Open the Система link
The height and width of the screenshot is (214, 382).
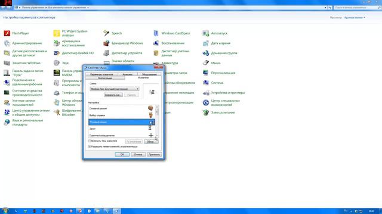point(217,83)
